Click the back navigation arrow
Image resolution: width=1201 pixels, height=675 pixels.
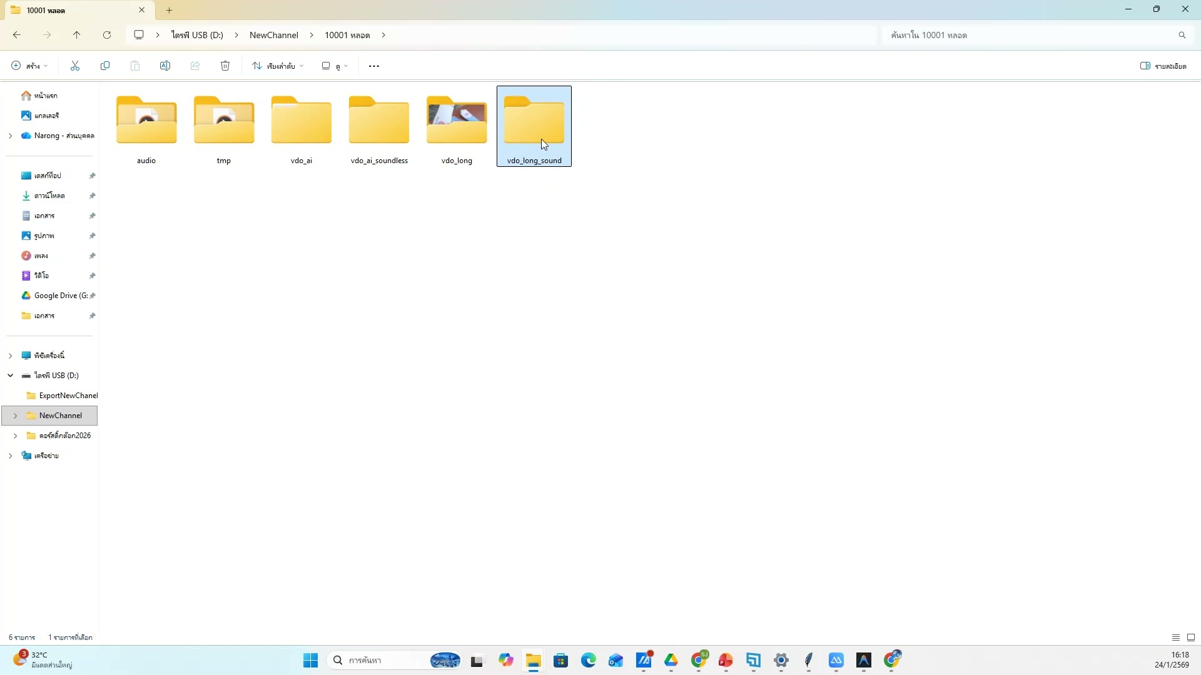click(x=16, y=35)
